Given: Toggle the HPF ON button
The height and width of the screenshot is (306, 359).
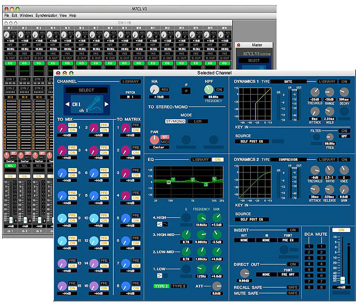Looking at the screenshot, I should pos(219,90).
